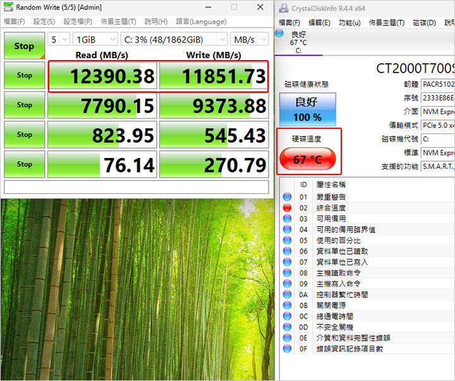This screenshot has height=381, width=455.
Task: Click the write result 270.79
Action: (x=214, y=164)
